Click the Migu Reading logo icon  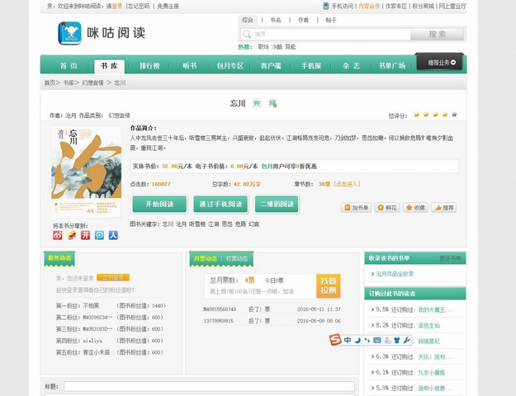(69, 34)
